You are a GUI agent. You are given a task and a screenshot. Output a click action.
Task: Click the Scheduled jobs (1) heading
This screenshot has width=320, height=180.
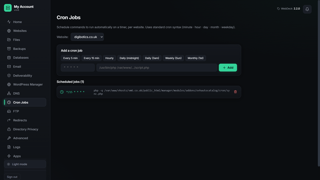click(x=70, y=82)
